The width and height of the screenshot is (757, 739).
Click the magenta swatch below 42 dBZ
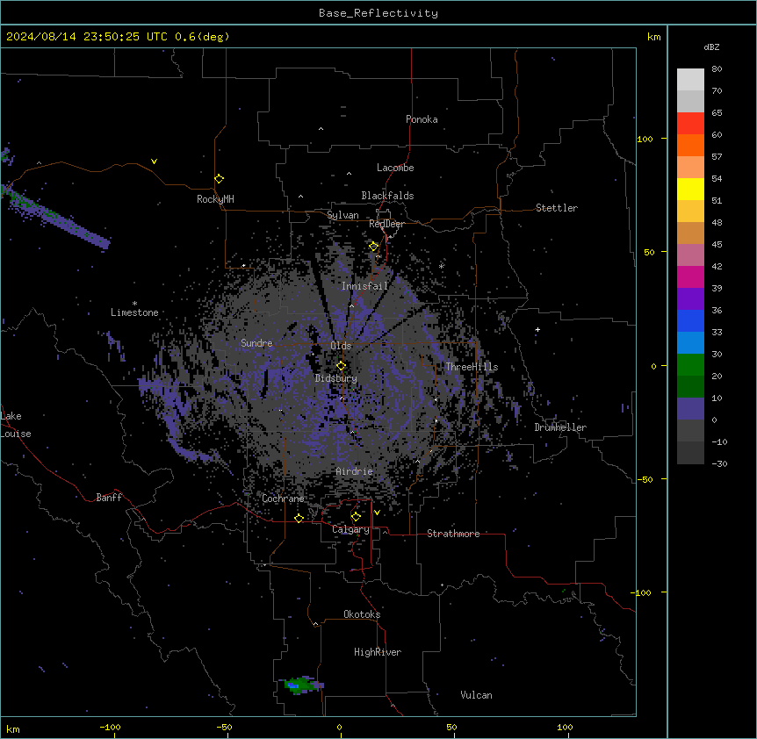tap(690, 276)
